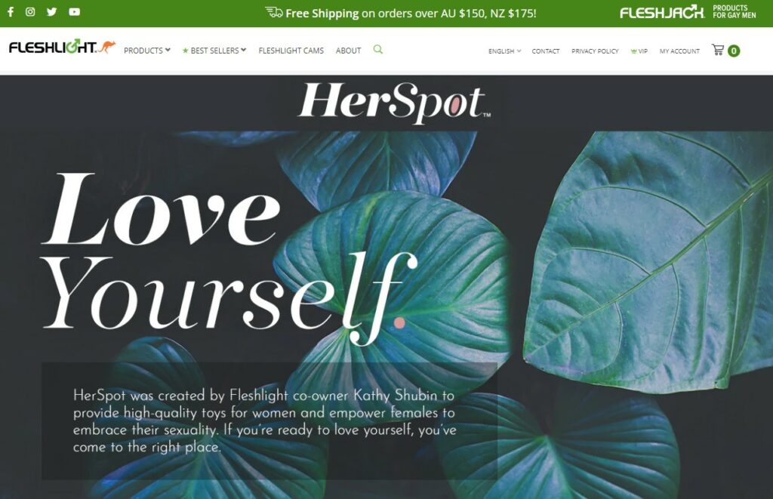Expand the Best Sellers dropdown
Image resolution: width=773 pixels, height=499 pixels.
[x=214, y=51]
